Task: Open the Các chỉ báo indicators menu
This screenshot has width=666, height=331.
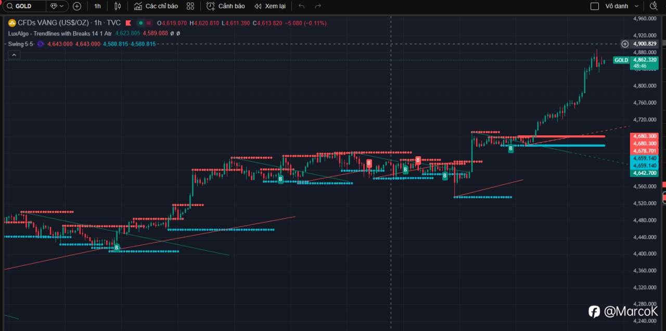Action: pyautogui.click(x=156, y=6)
